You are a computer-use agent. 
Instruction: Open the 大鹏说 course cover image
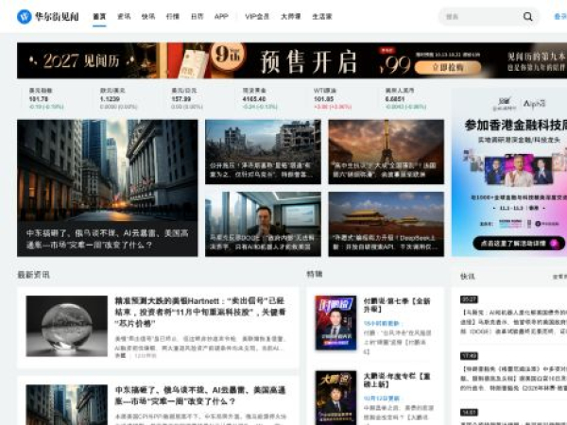pyautogui.click(x=335, y=398)
